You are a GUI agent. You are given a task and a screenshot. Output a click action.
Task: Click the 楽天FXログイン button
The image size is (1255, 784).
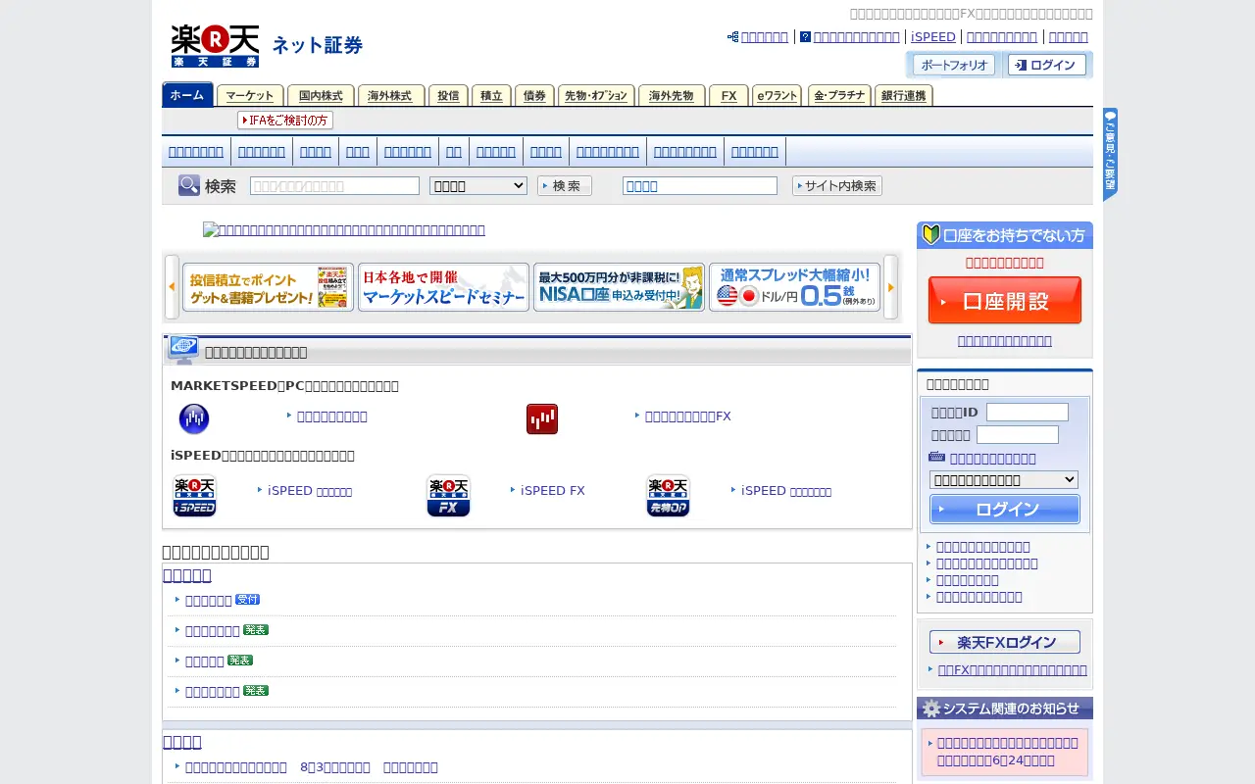1005,642
